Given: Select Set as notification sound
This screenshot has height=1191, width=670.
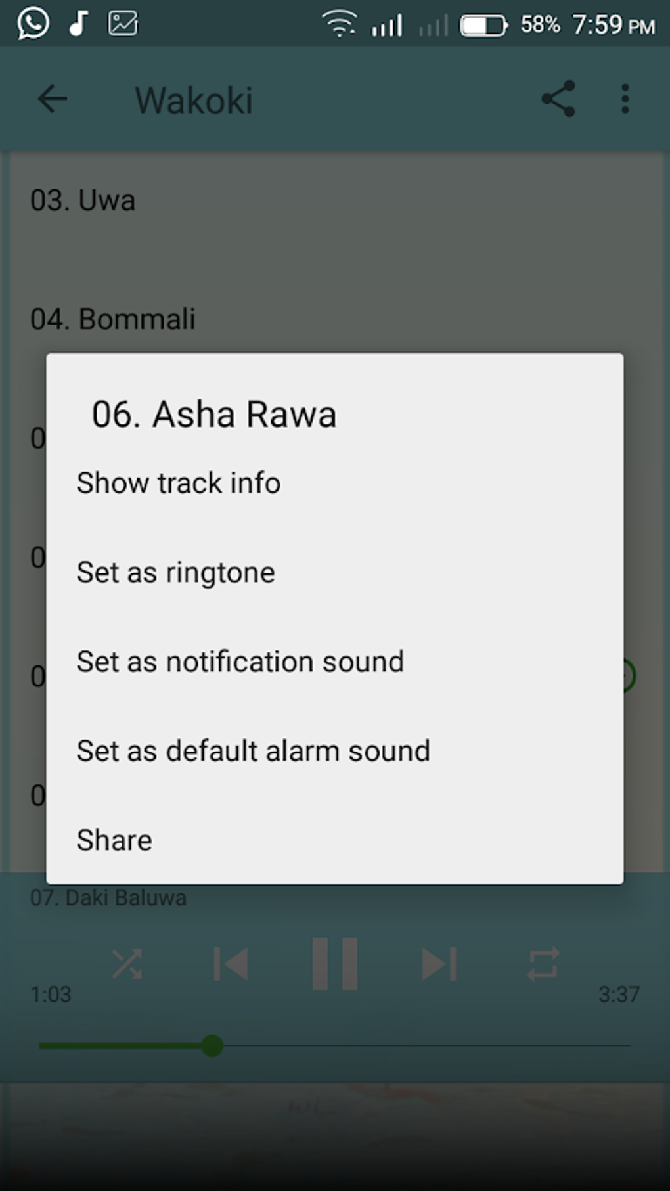Looking at the screenshot, I should coord(240,662).
